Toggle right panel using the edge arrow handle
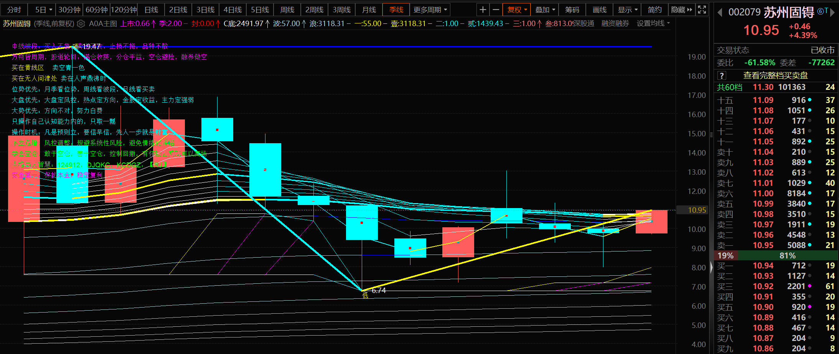 tap(711, 267)
